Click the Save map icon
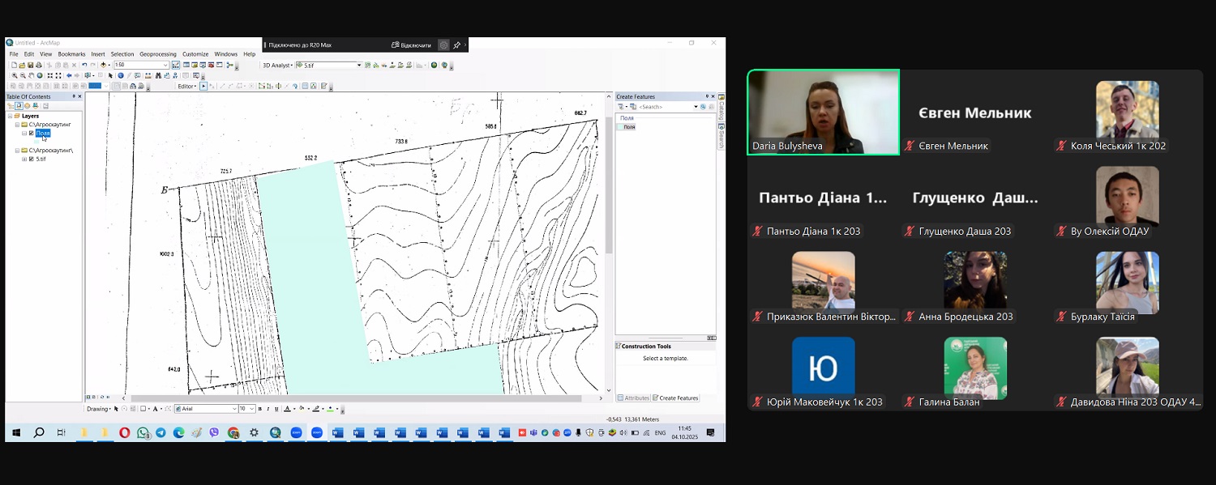The height and width of the screenshot is (485, 1216). pyautogui.click(x=31, y=65)
